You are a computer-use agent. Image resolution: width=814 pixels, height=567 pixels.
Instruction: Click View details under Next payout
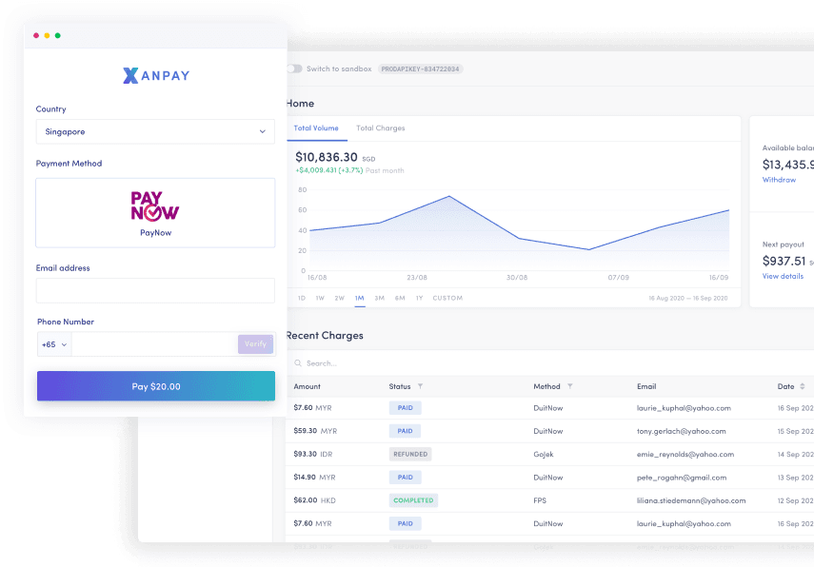coord(783,276)
